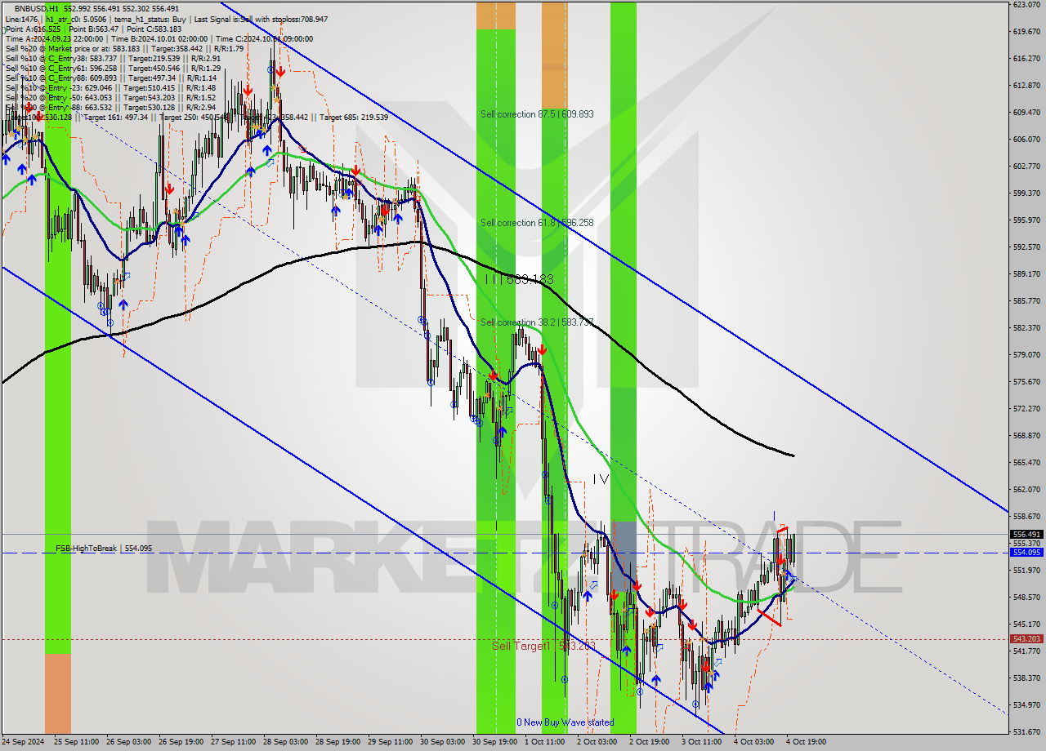Viewport: 1046px width, 751px height.
Task: Select the '24 Sep 2024' time axis label
Action: point(25,742)
